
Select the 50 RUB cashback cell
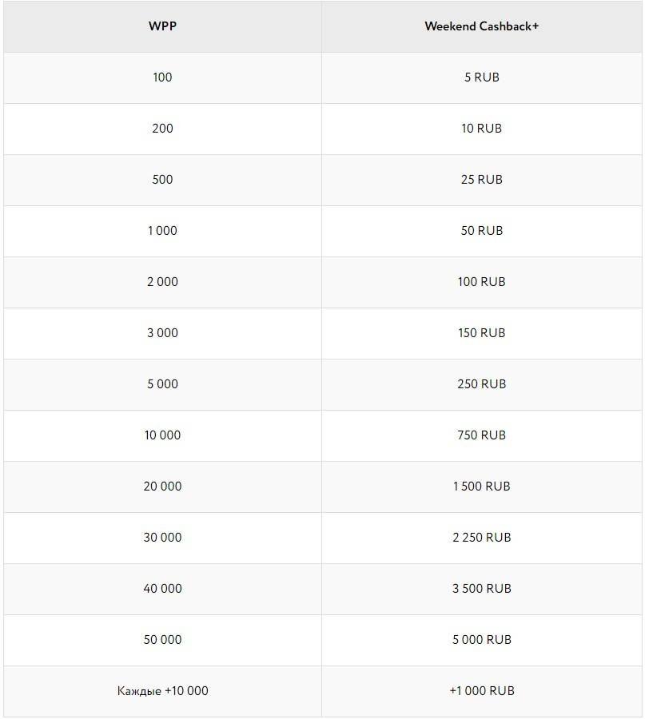(481, 231)
